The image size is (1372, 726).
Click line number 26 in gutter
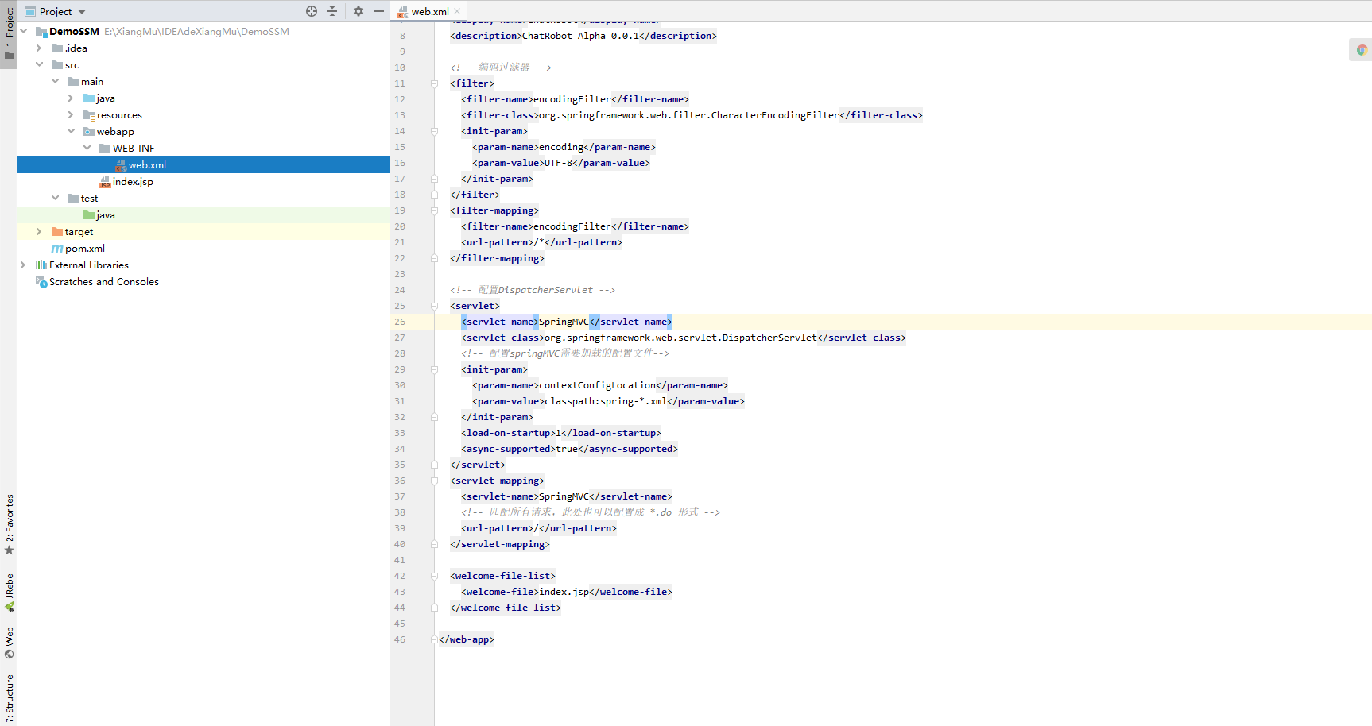point(400,322)
